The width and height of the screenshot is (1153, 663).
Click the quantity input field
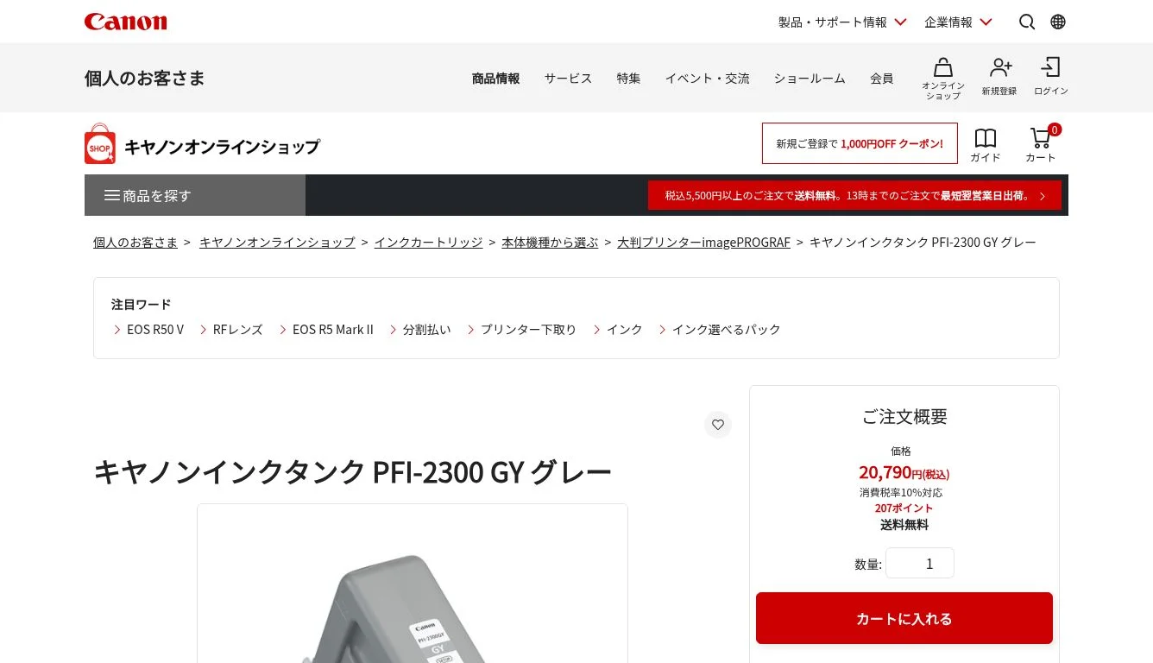[x=920, y=563]
